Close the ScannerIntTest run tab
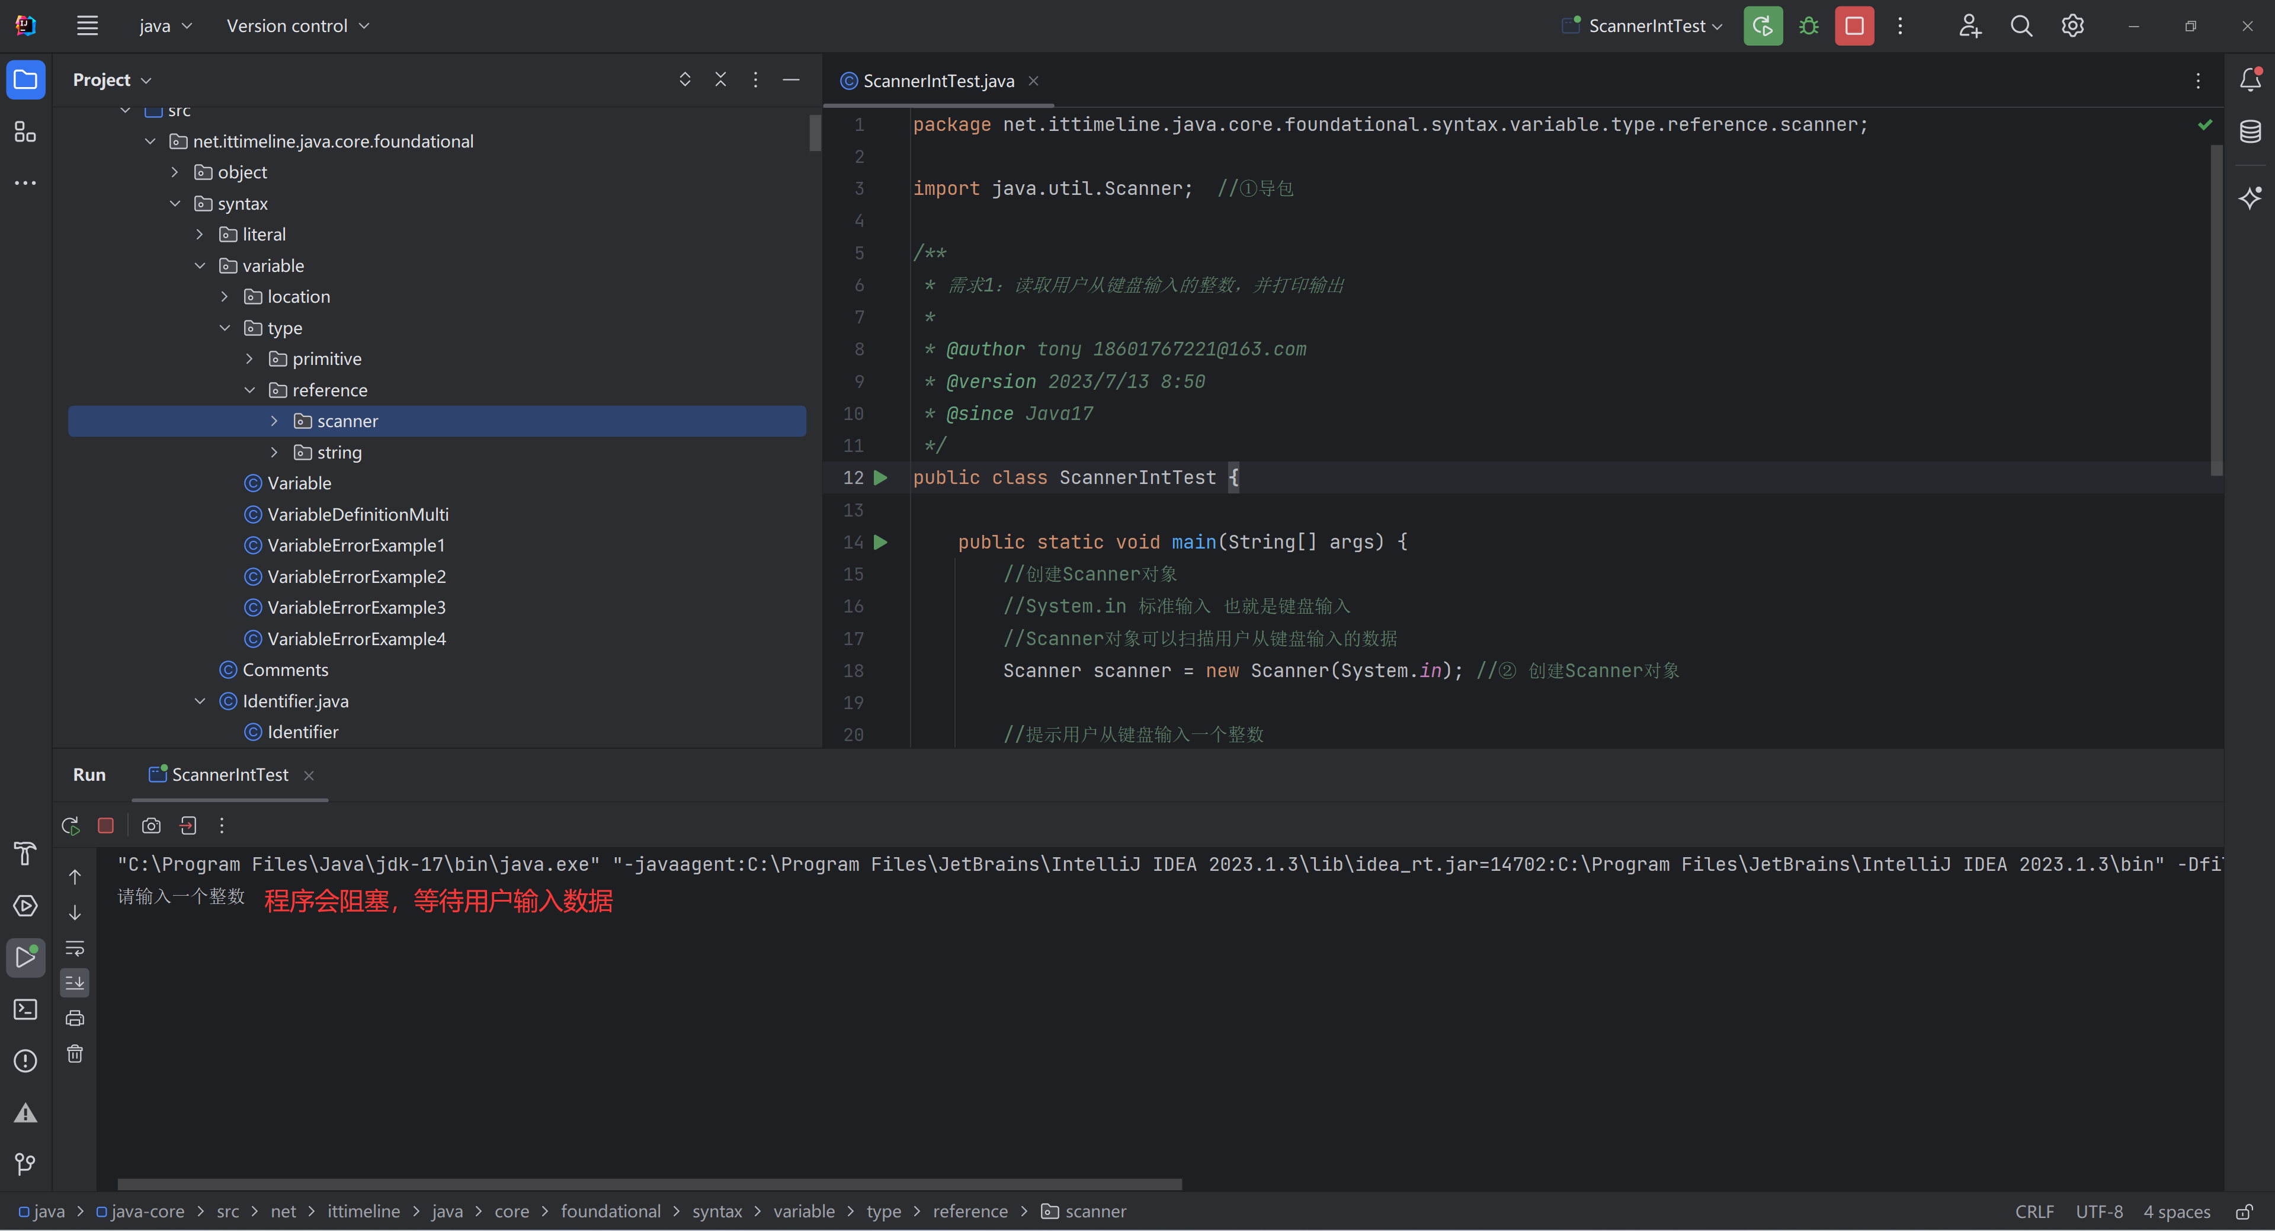The height and width of the screenshot is (1231, 2275). pos(309,775)
